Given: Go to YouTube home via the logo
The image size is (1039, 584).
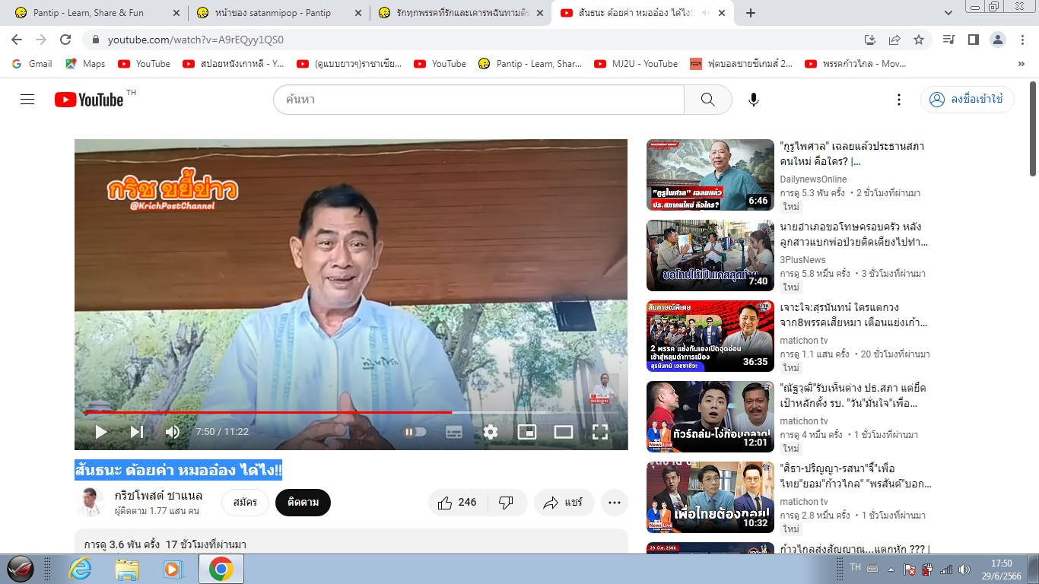Looking at the screenshot, I should pos(89,100).
